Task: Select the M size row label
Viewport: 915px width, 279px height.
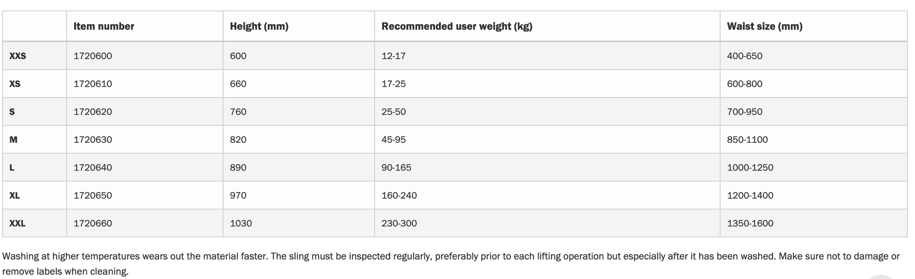Action: click(14, 140)
